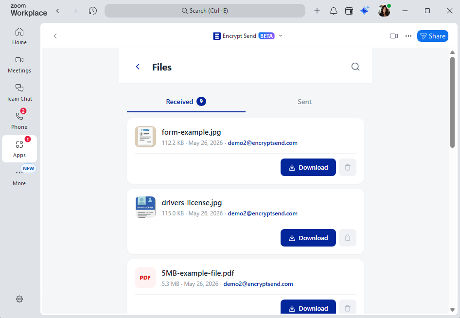Click the Share button
Viewport: 460px width, 318px height.
coord(433,36)
